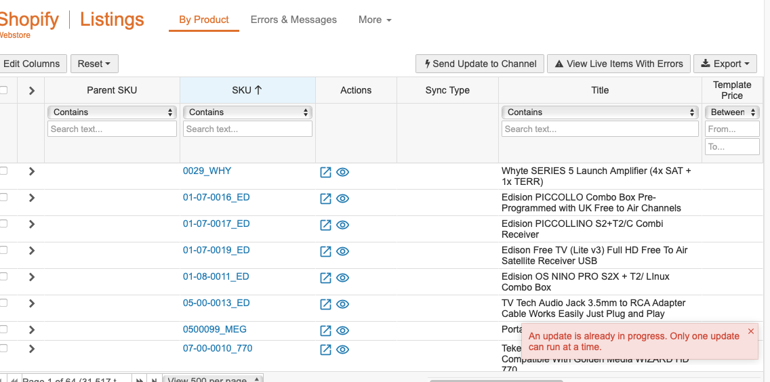
Task: Open external link icon for 01-08-0011_ED
Action: (325, 278)
